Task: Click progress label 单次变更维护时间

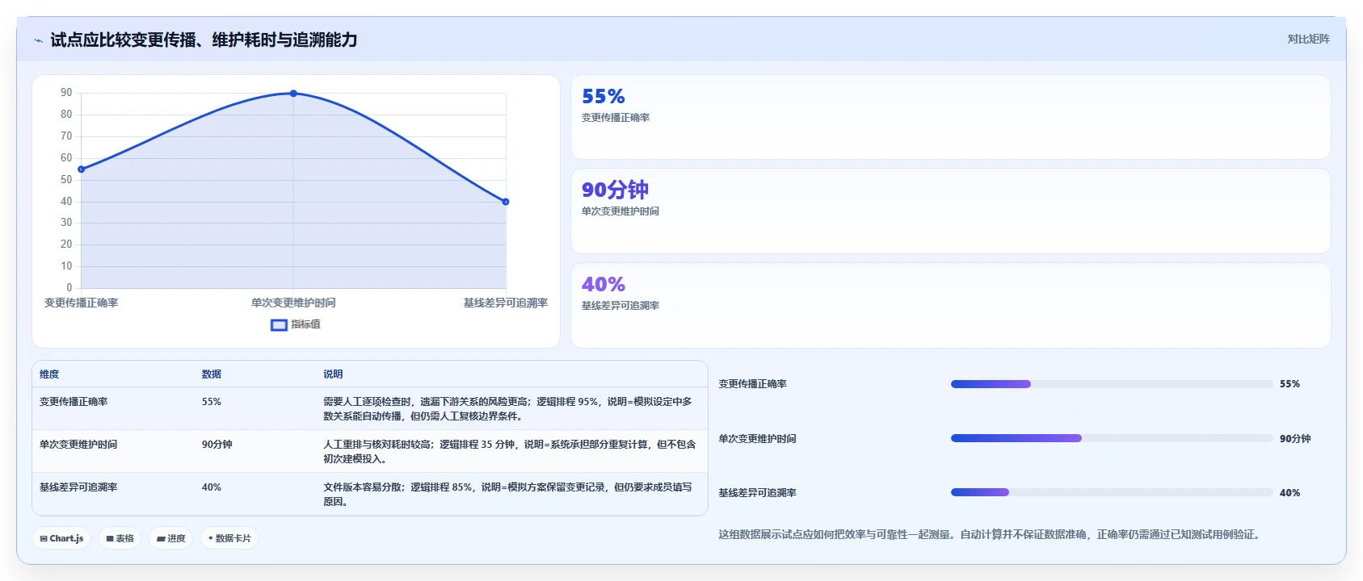Action: [758, 439]
